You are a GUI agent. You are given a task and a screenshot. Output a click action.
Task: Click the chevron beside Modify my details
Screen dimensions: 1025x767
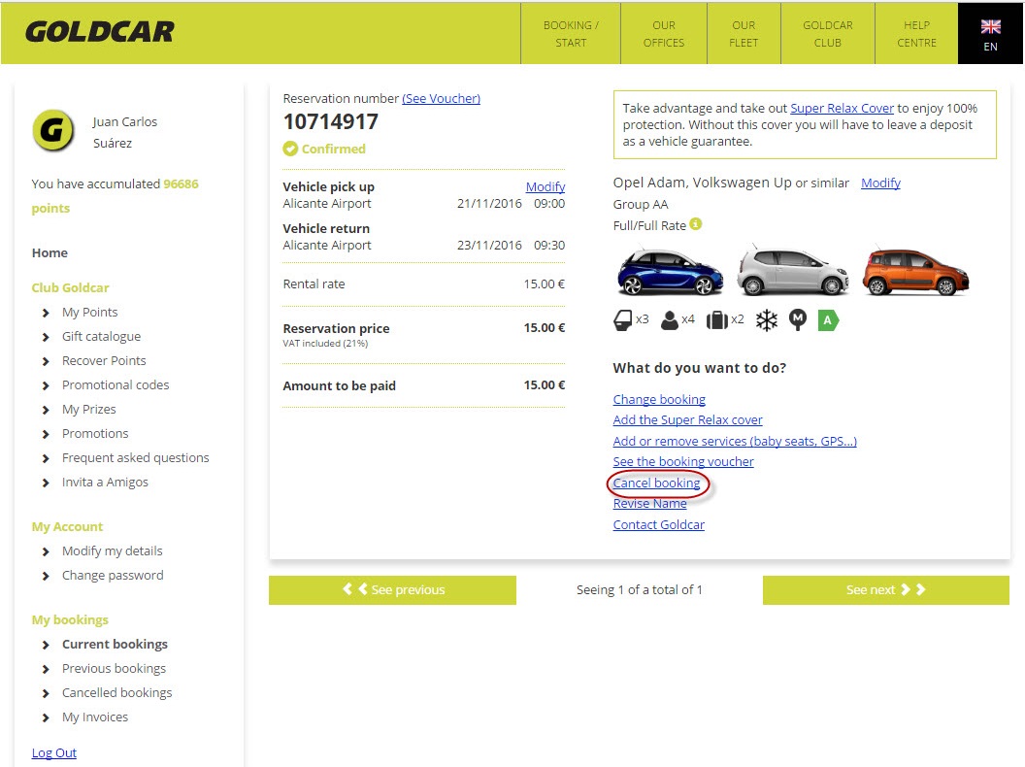point(45,551)
